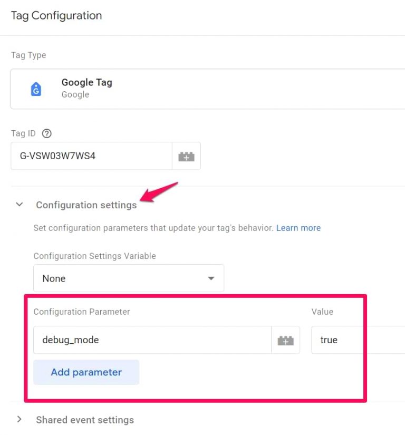The image size is (405, 435).
Task: Click the Configuration Parameter column label
Action: [x=82, y=312]
